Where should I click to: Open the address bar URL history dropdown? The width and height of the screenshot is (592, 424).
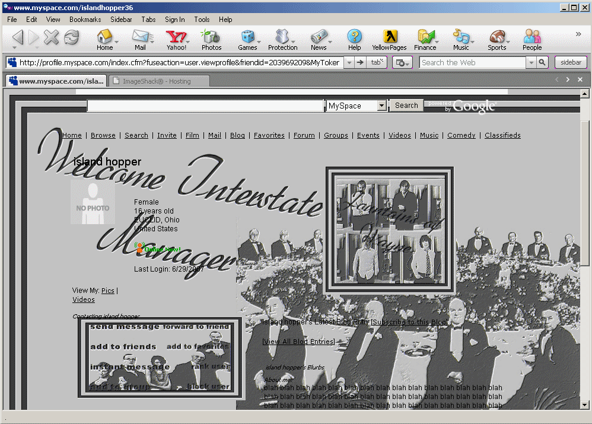[x=349, y=62]
